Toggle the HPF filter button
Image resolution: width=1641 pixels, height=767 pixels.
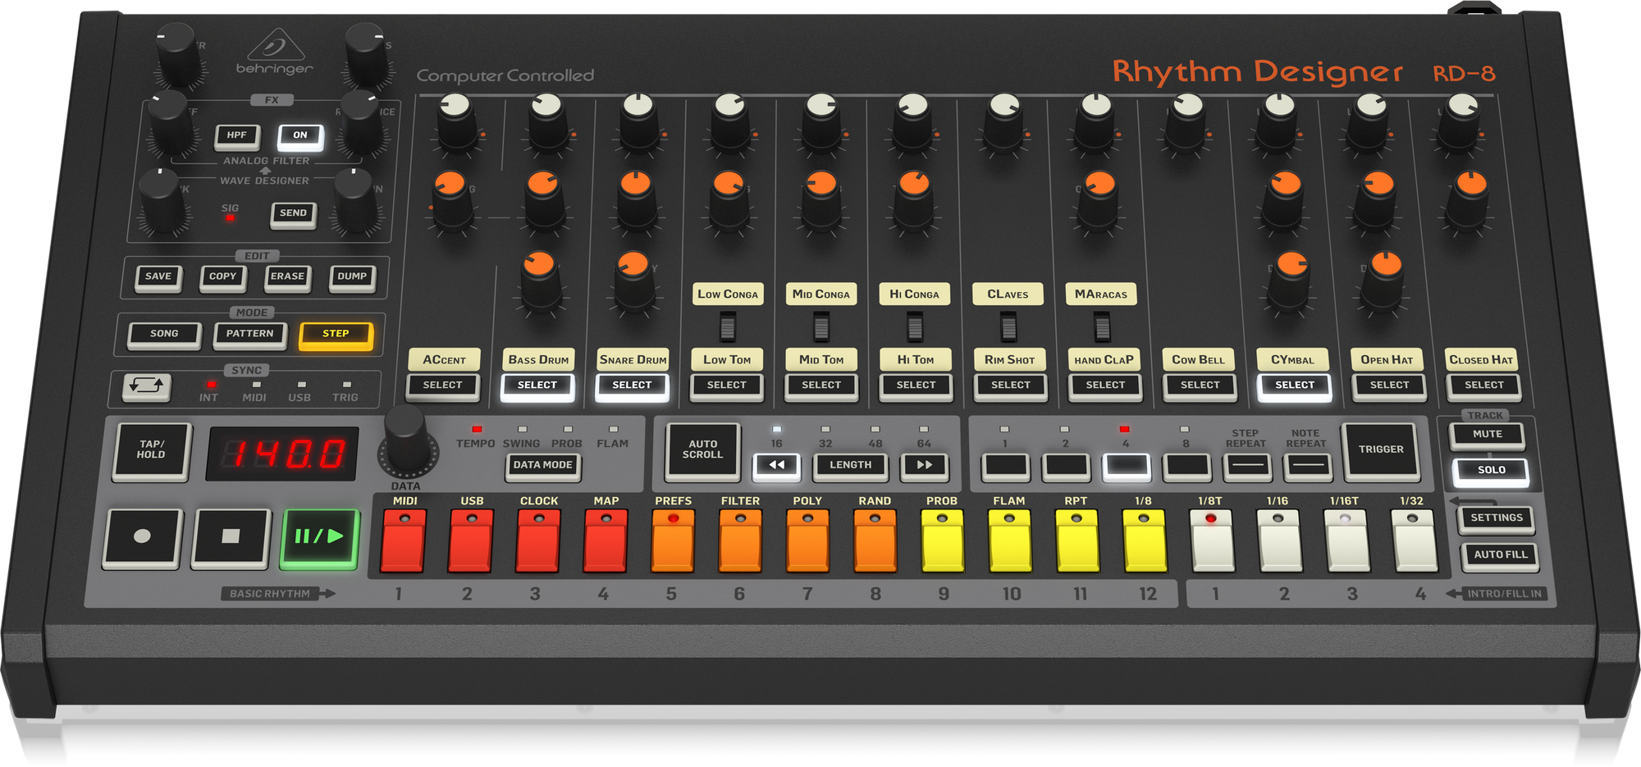pyautogui.click(x=237, y=136)
